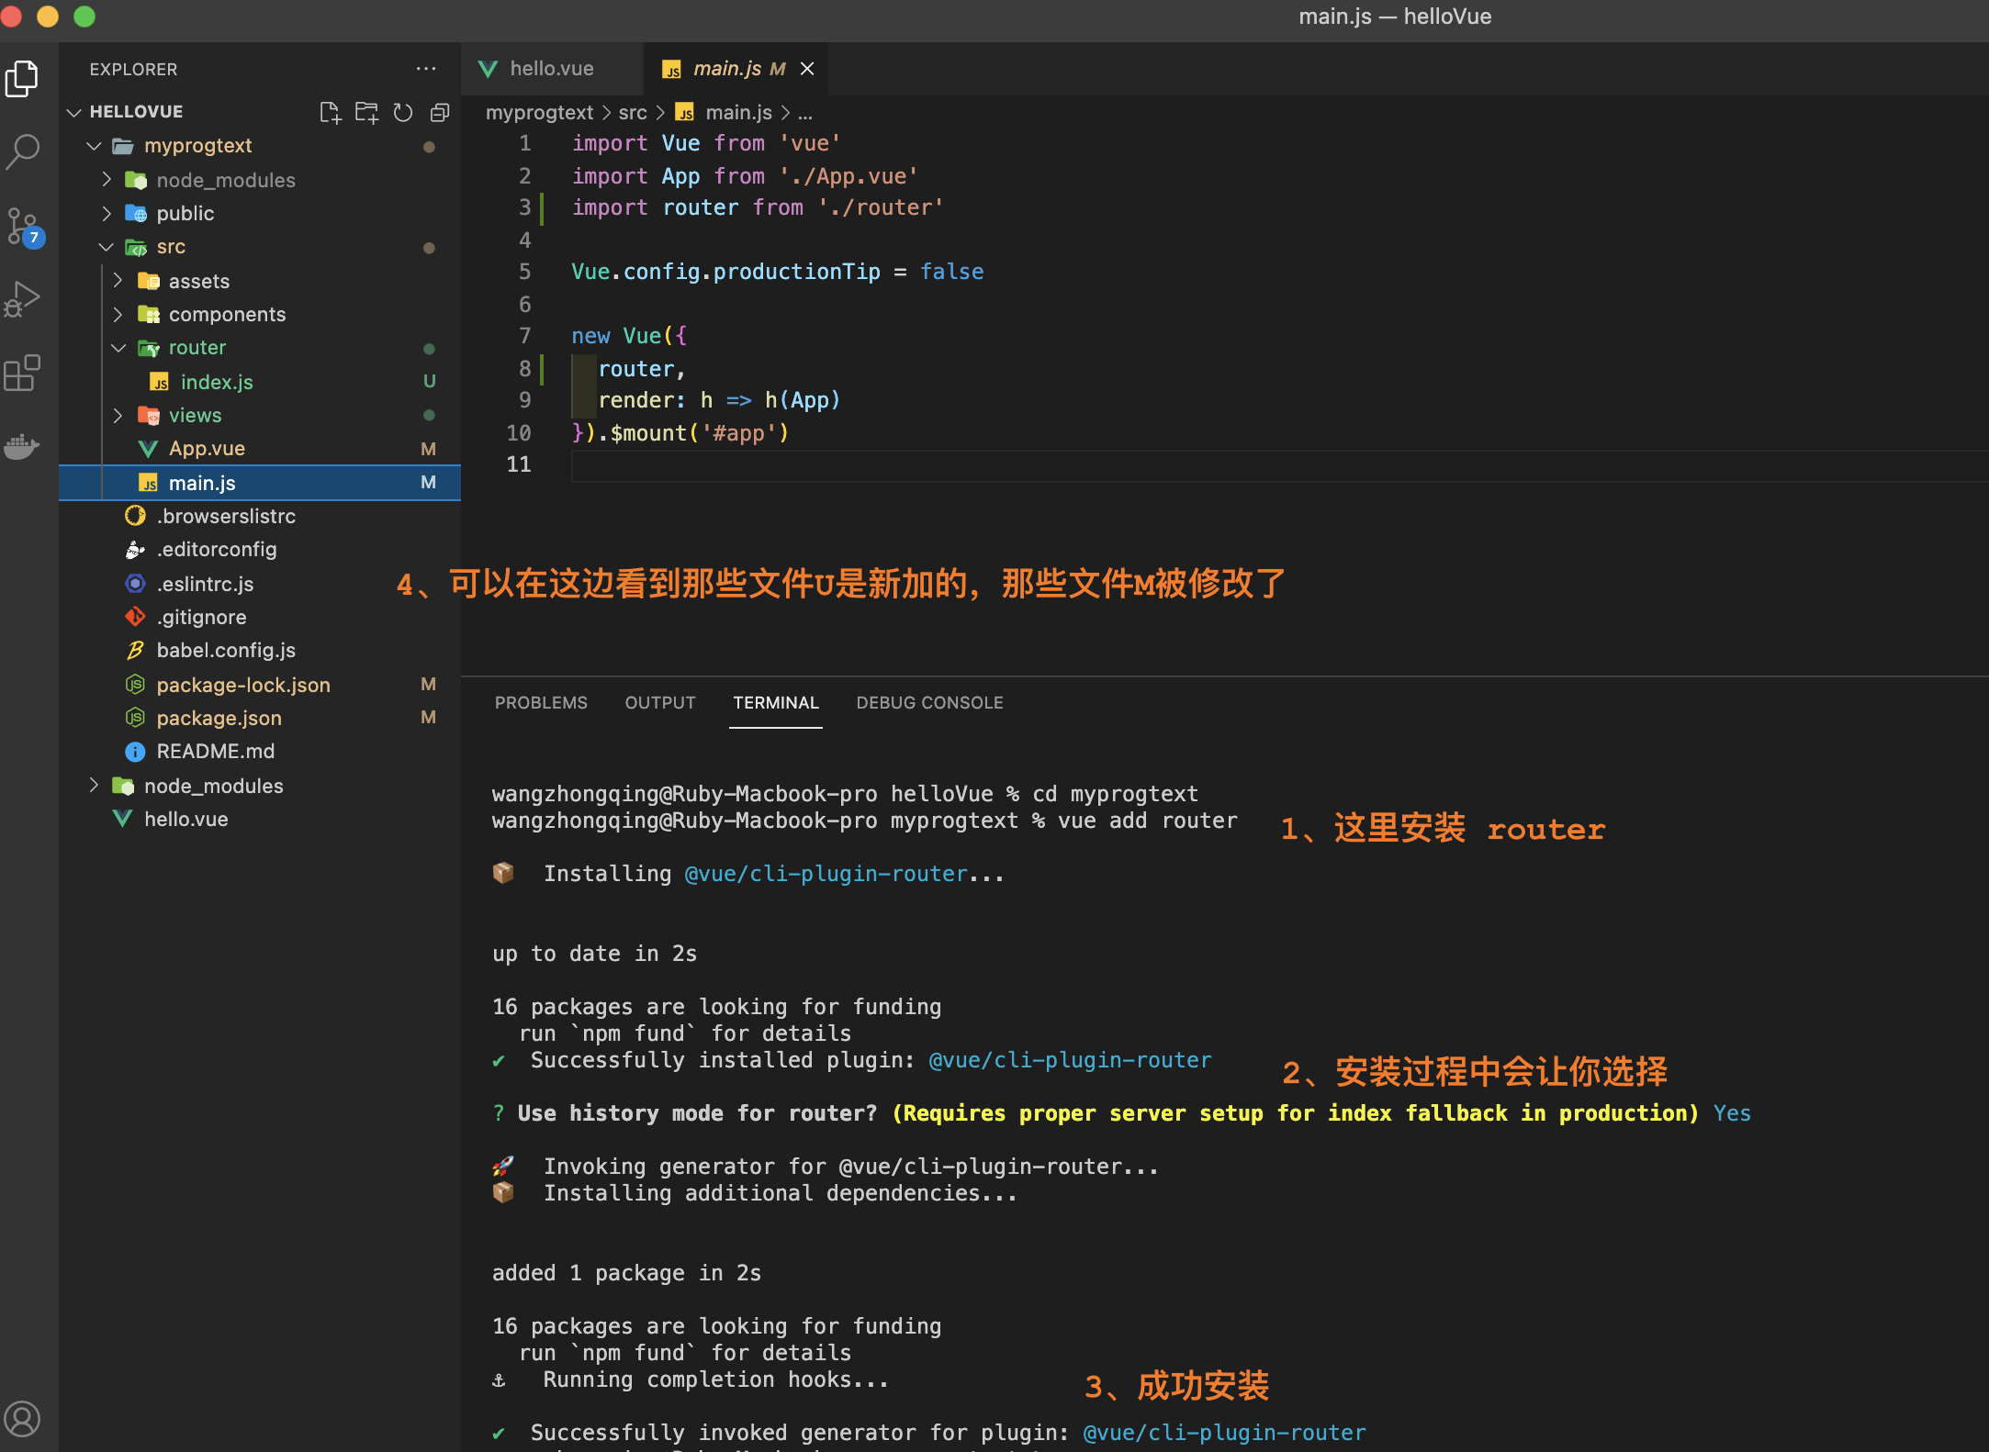
Task: Select the TERMINAL panel tab
Action: point(776,703)
